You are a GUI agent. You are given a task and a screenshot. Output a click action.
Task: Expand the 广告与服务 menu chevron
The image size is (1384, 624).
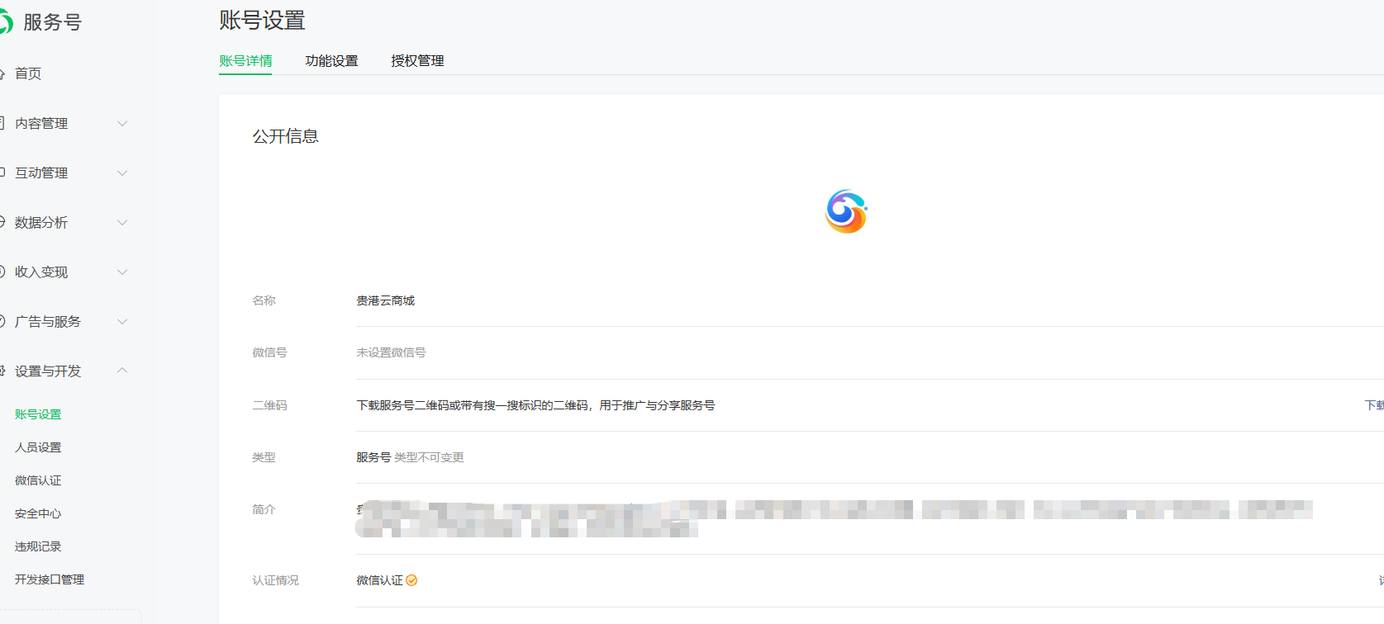coord(122,322)
